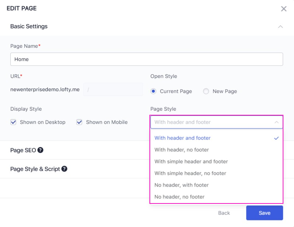Uncheck Shown on Desktop checkbox
294x227 pixels.
coord(13,122)
